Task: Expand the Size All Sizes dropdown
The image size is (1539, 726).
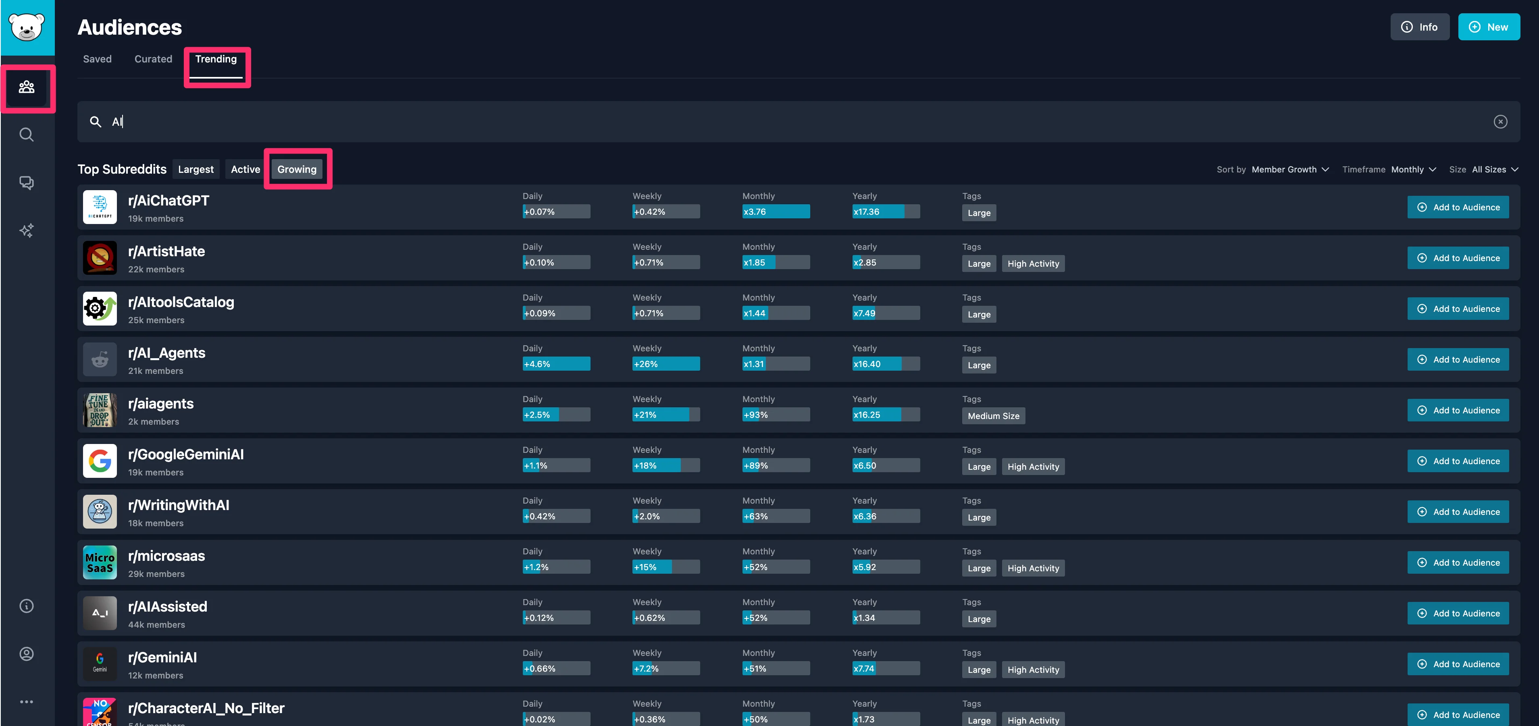Action: pyautogui.click(x=1494, y=170)
